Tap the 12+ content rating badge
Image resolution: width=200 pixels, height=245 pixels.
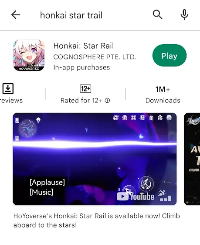85,89
